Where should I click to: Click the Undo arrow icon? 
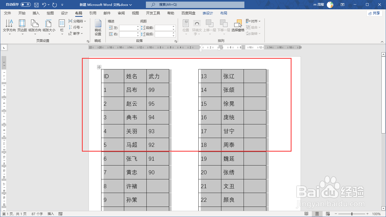point(44,5)
